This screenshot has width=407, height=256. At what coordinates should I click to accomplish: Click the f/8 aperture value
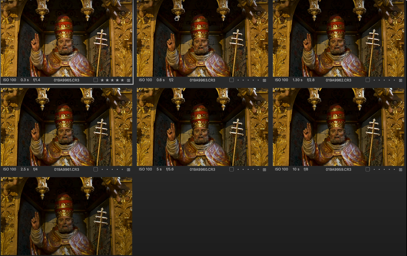tap(306, 169)
